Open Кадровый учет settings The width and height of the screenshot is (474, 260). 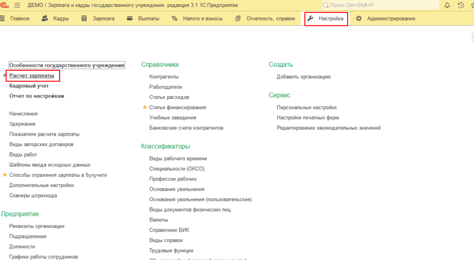(29, 86)
